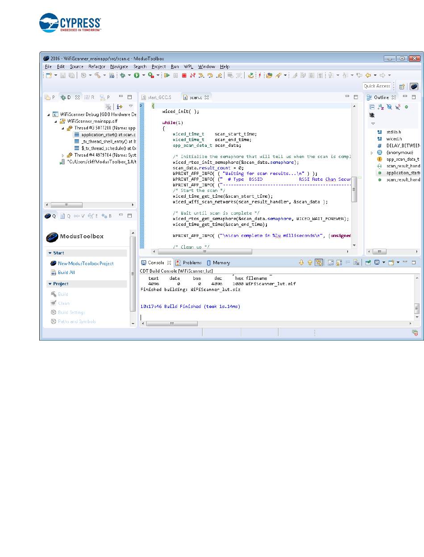Click the Build link under Project
Viewport: 424px width, 557px height.
[x=63, y=294]
